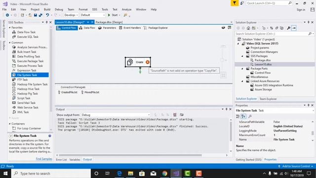316x178 pixels.
Task: Open the Error List tab
Action: pos(61,159)
